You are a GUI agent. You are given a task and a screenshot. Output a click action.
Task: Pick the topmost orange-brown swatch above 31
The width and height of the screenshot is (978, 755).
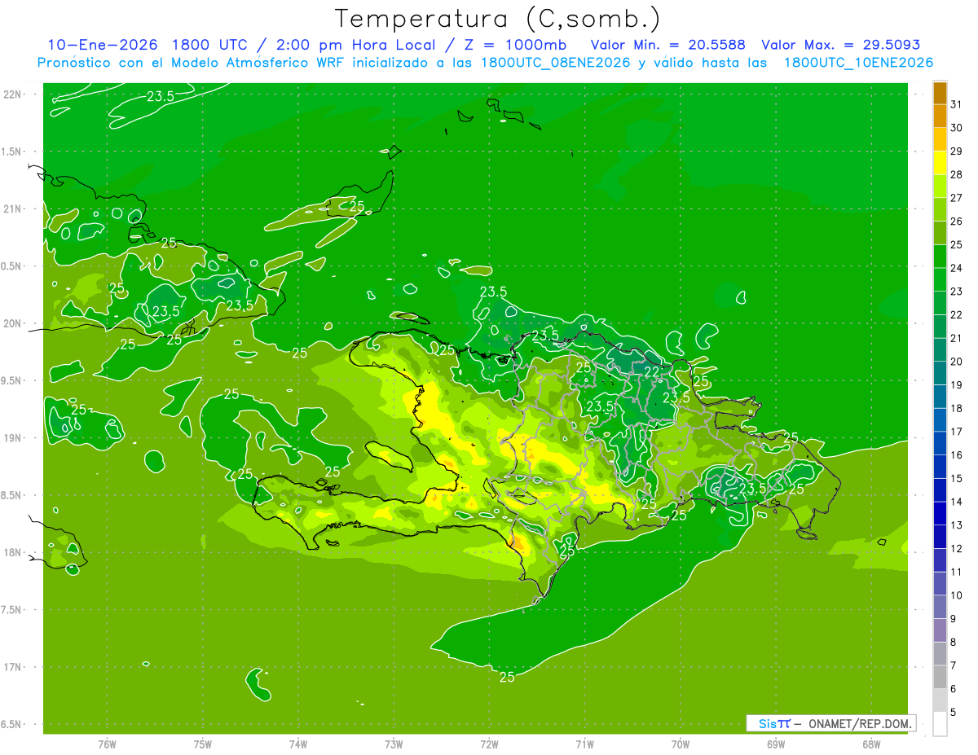click(x=940, y=93)
